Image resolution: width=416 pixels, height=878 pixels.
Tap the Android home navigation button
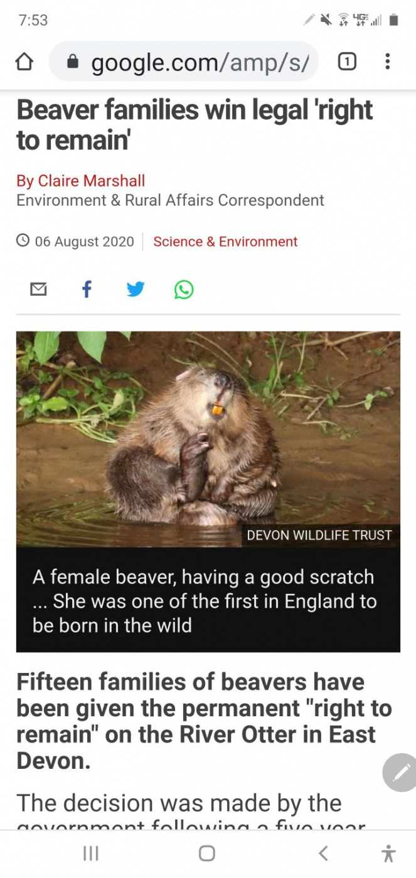[x=207, y=853]
